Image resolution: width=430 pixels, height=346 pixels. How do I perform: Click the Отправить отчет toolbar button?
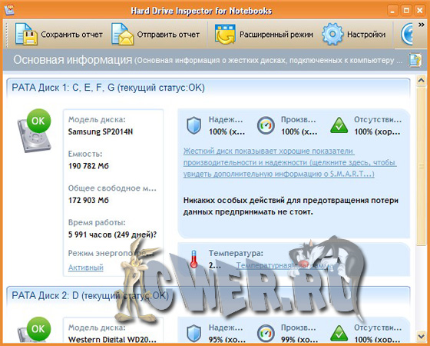(x=156, y=35)
